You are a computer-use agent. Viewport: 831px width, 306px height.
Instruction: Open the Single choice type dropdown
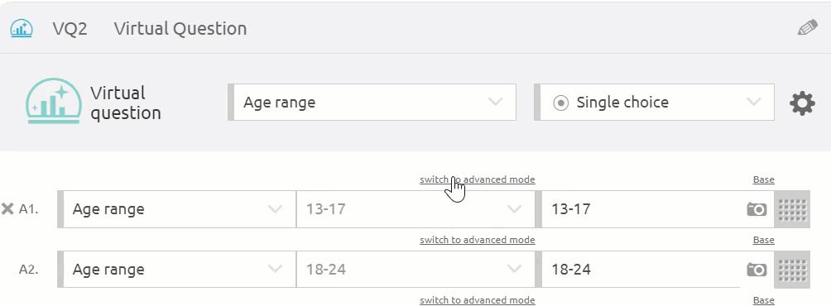[x=654, y=103]
